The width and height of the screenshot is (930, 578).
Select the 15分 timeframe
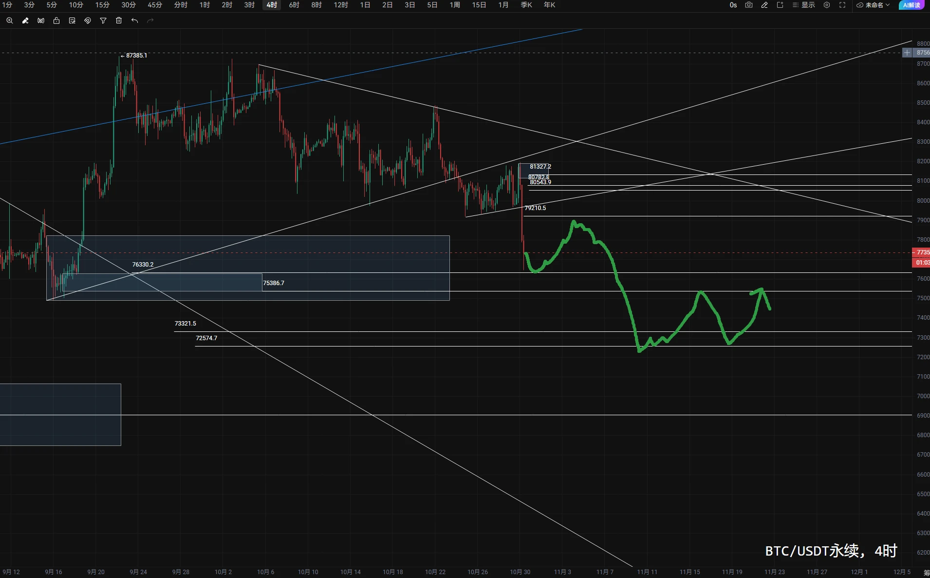(102, 5)
